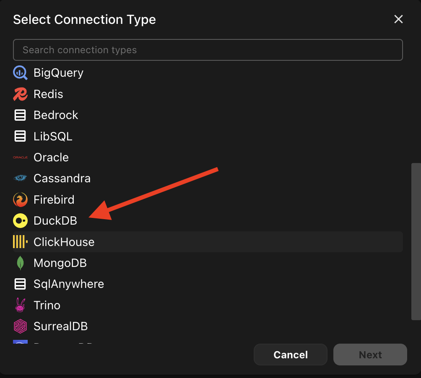421x378 pixels.
Task: Click the Firebird phoenix logo icon
Action: click(20, 199)
